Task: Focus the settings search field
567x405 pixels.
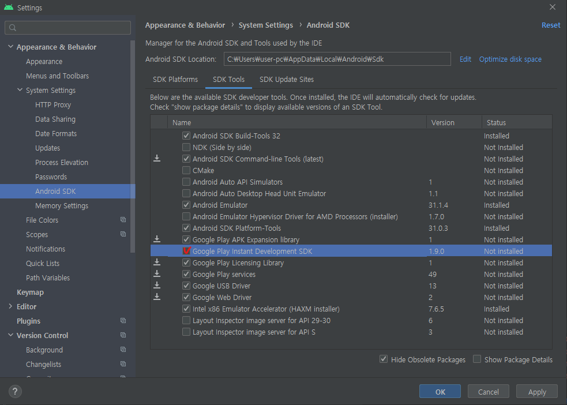Action: pos(67,28)
